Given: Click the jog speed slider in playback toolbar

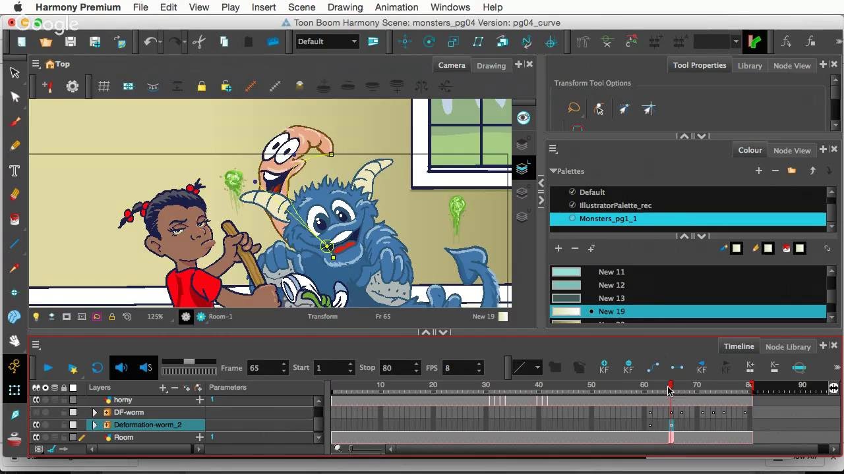Looking at the screenshot, I should [x=189, y=361].
